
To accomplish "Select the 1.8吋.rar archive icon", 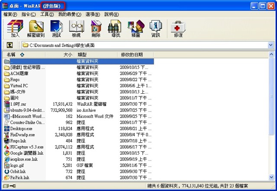I will point(7,104).
